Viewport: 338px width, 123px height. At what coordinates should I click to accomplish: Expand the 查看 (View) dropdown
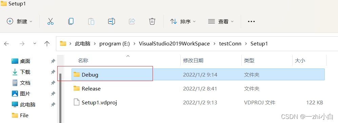221,21
